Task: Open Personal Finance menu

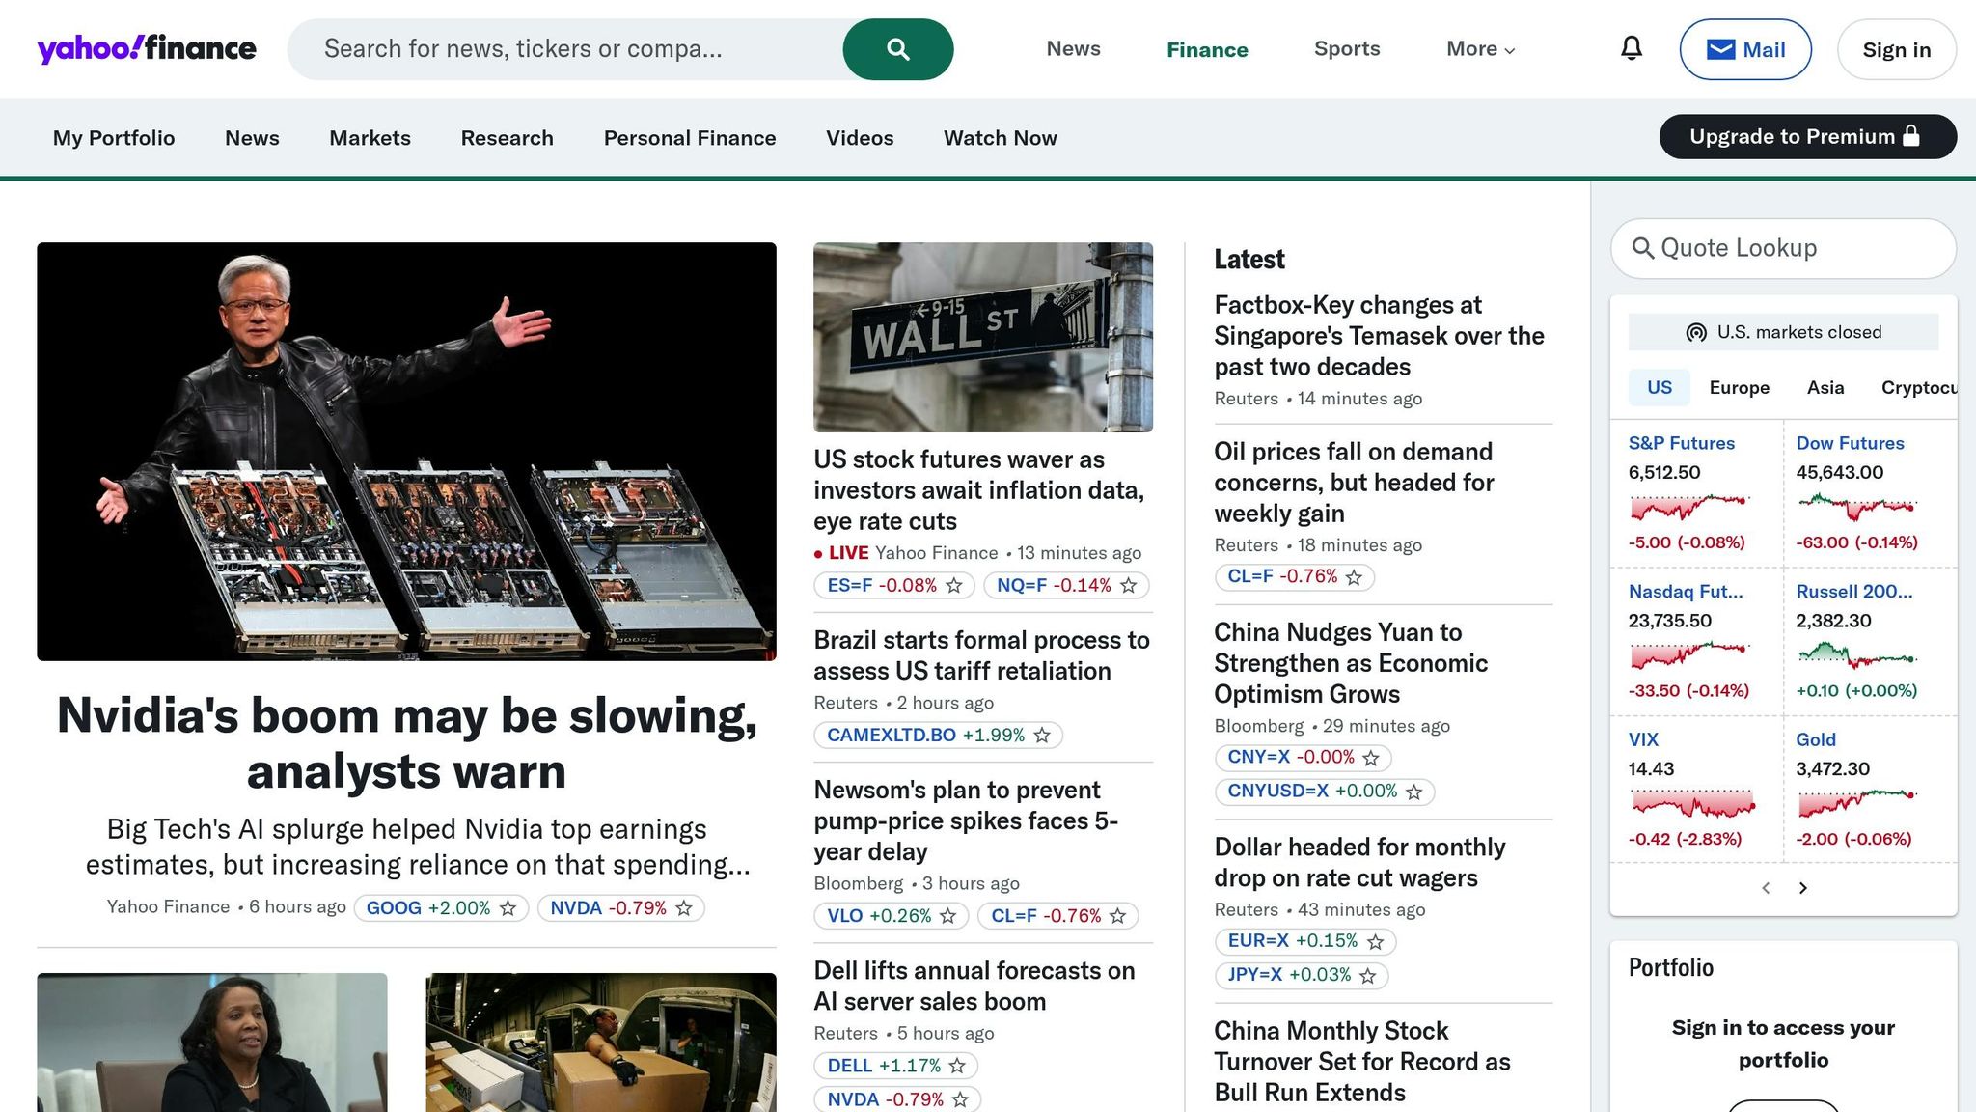Action: [690, 138]
